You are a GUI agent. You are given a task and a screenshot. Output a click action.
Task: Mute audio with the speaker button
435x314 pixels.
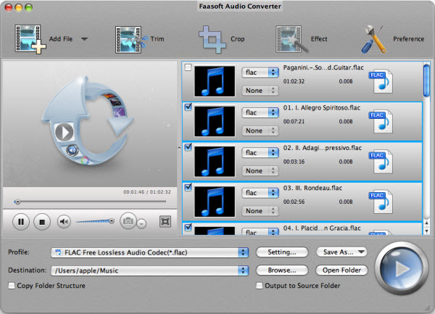click(x=64, y=222)
